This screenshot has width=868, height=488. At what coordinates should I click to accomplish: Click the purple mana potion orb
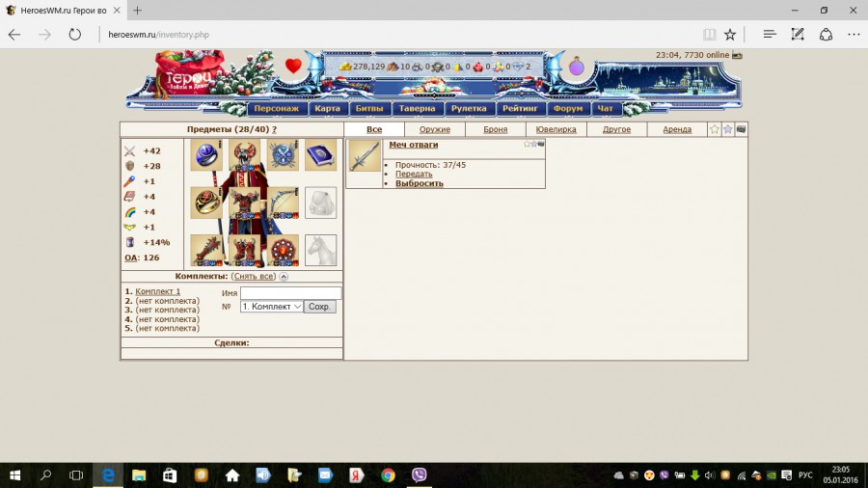click(x=577, y=67)
